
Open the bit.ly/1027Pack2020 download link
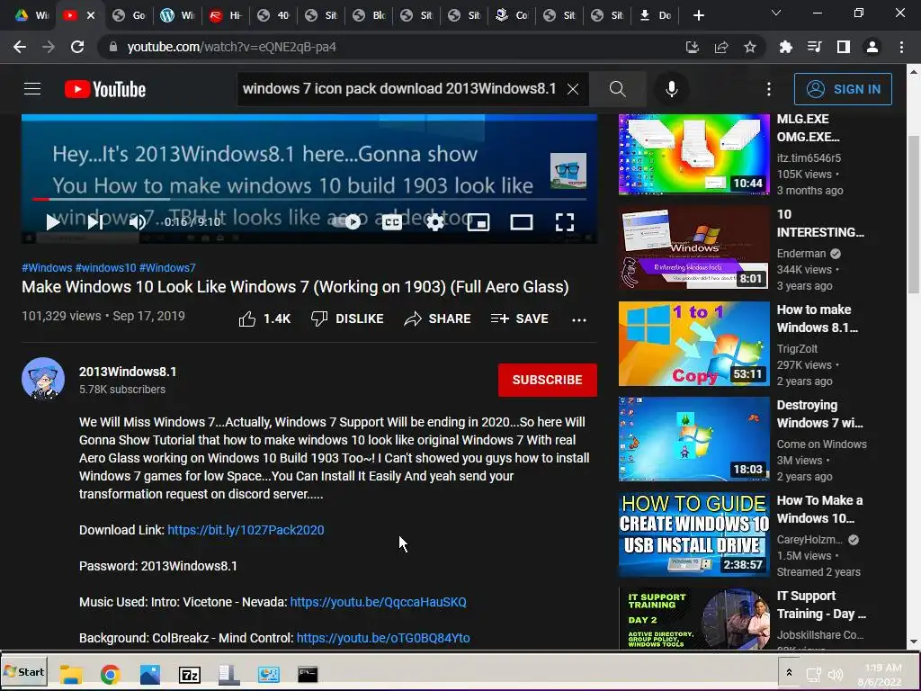[246, 530]
